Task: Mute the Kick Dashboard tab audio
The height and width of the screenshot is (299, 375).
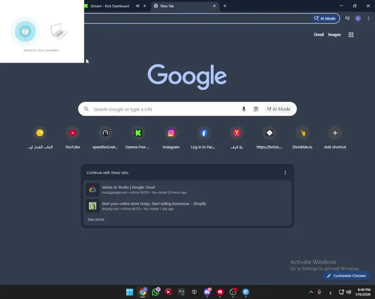Action: tap(137, 6)
